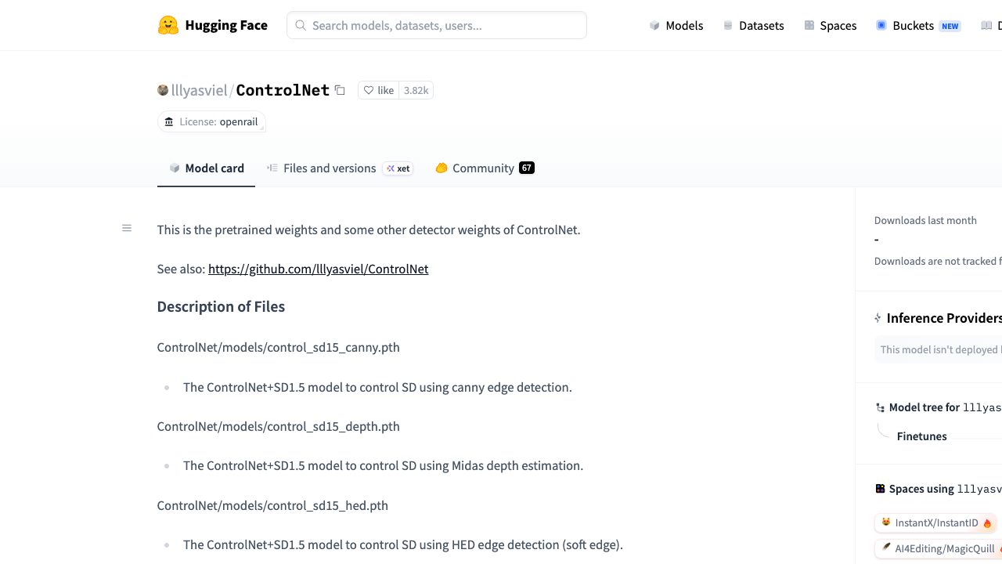Click the Datasets icon in navbar
This screenshot has width=1002, height=564.
pos(728,25)
